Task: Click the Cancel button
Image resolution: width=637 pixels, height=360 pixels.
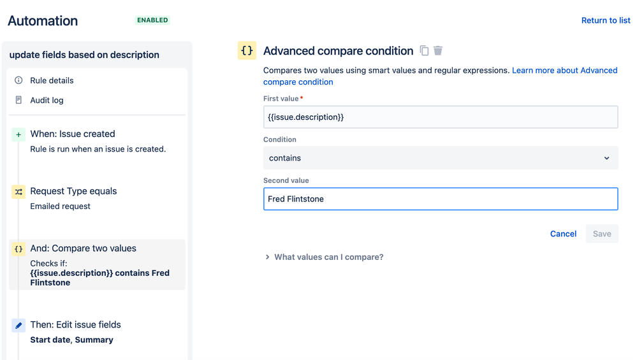Action: click(563, 234)
